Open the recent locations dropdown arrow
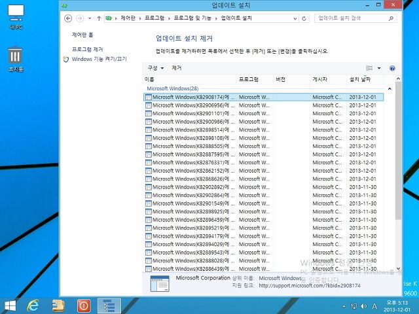 pos(90,18)
